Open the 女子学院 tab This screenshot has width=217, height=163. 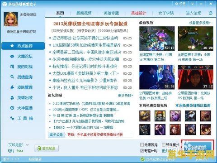[166, 13]
